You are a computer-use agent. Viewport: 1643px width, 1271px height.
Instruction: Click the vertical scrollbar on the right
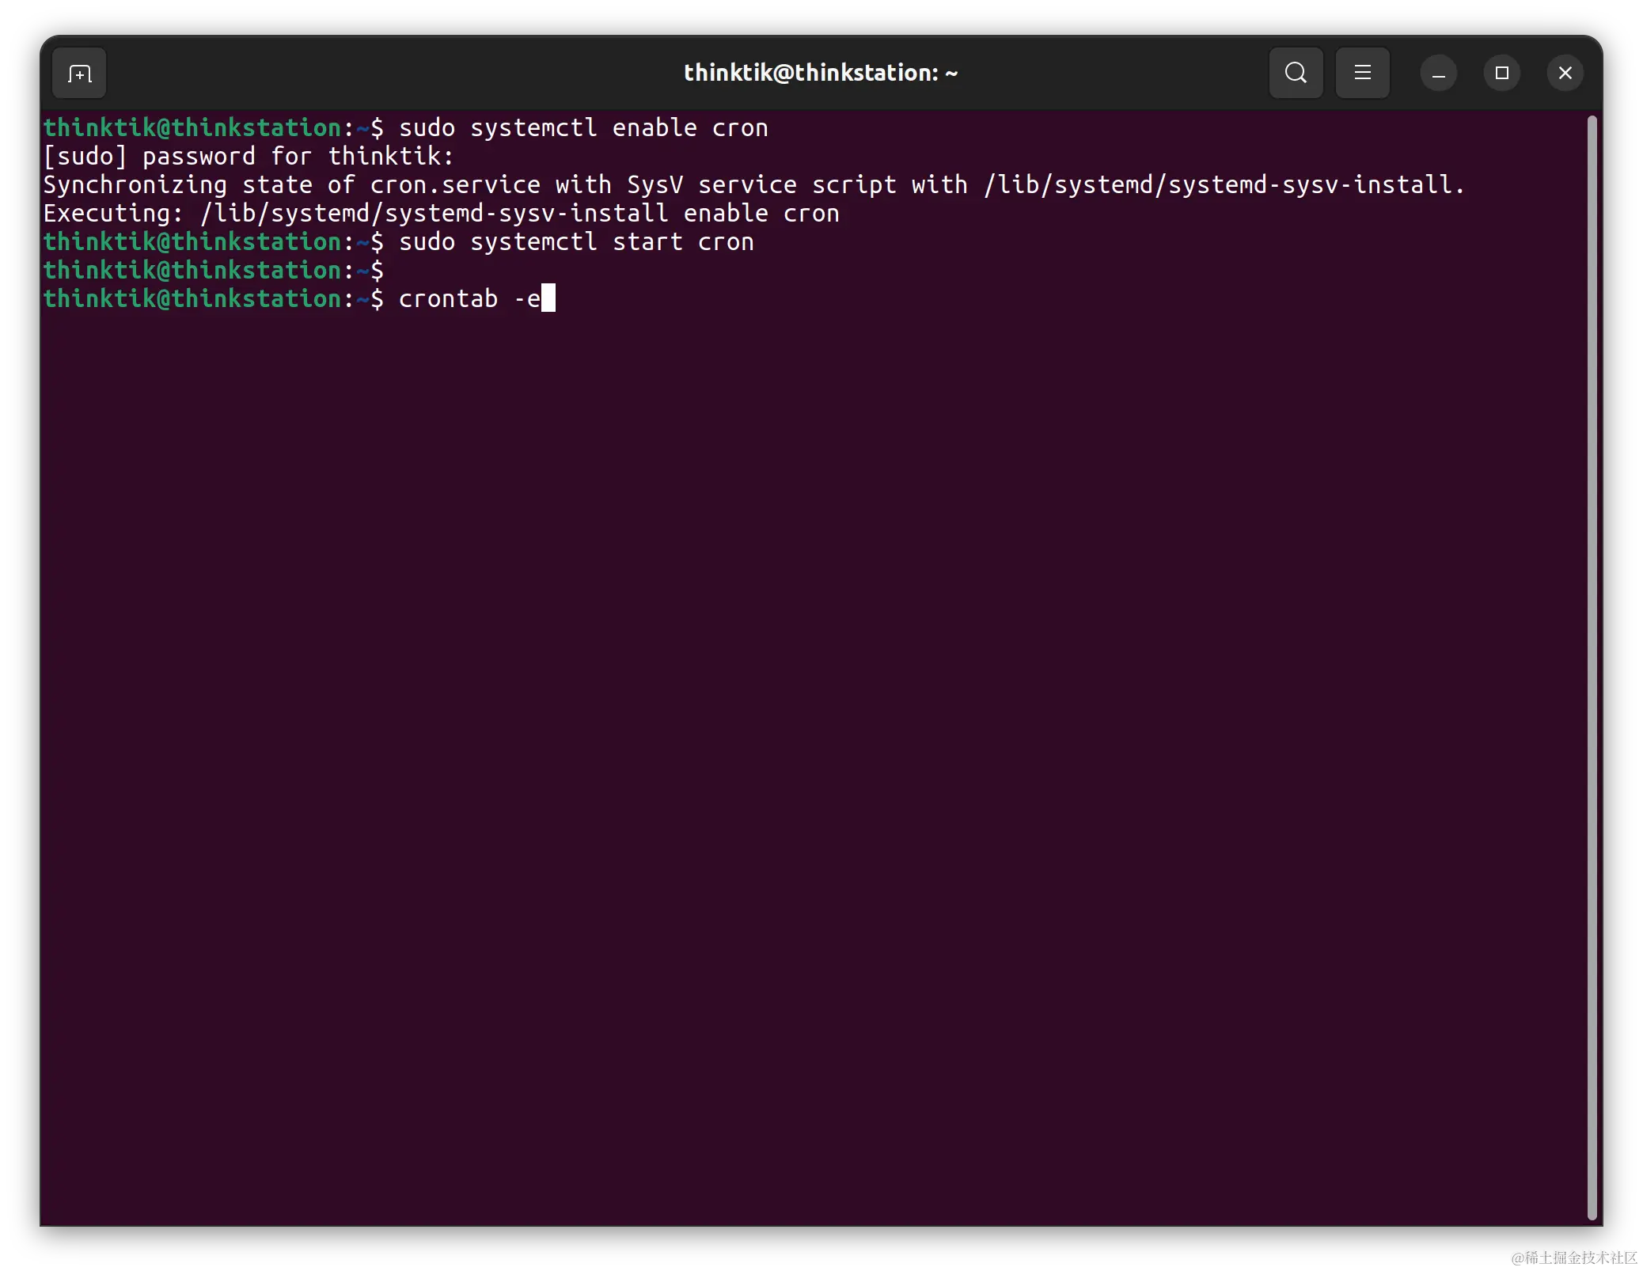click(1592, 665)
